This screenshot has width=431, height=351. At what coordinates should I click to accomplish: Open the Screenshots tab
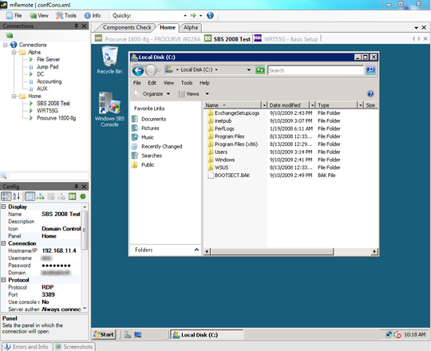pyautogui.click(x=74, y=347)
